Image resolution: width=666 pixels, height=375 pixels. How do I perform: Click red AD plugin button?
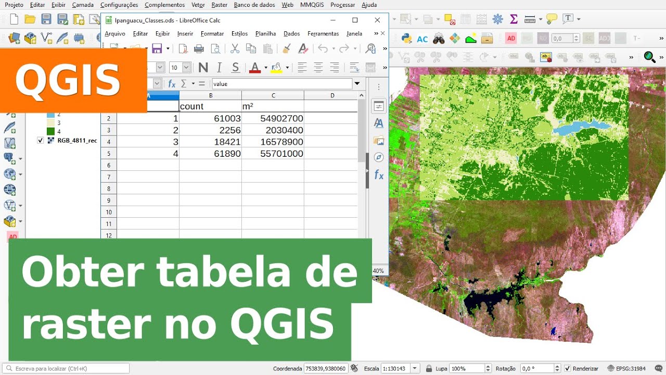[x=511, y=38]
